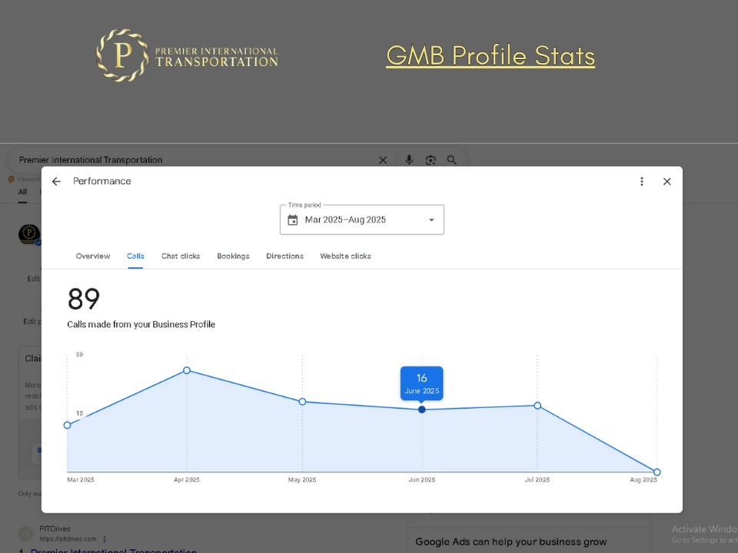This screenshot has width=738, height=553.
Task: Expand the Time period dropdown arrow
Action: click(431, 220)
